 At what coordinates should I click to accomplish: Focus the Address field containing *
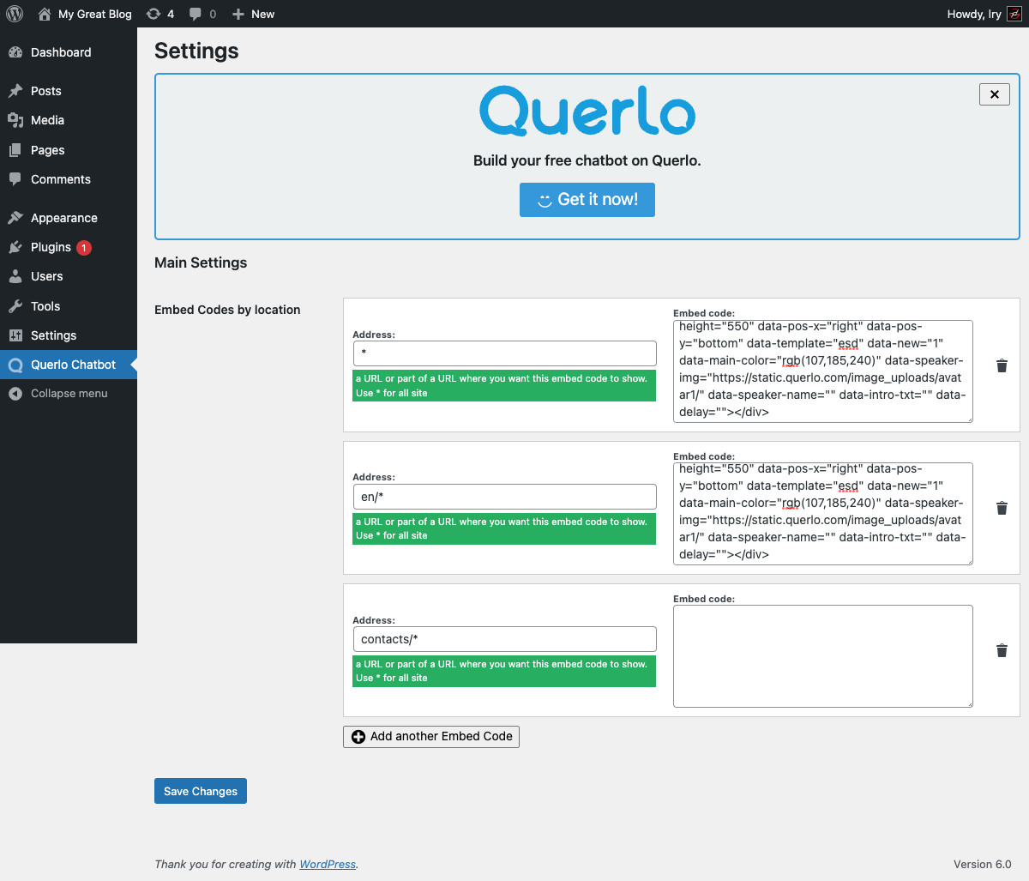[x=505, y=353]
